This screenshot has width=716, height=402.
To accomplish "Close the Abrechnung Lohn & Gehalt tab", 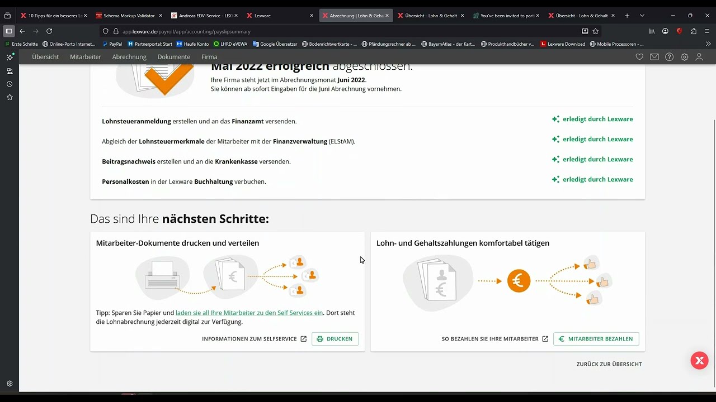I will tap(387, 16).
